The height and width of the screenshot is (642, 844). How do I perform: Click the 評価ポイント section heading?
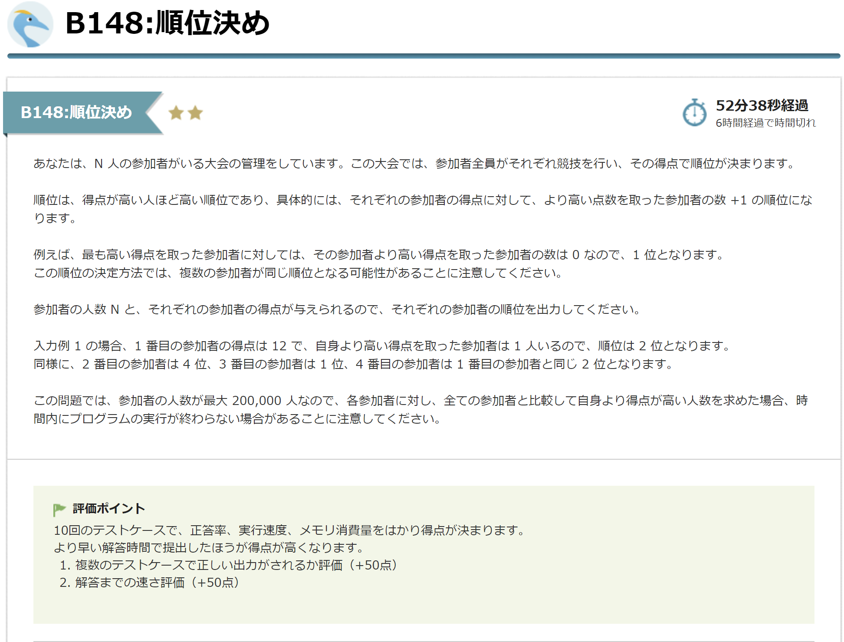[108, 508]
